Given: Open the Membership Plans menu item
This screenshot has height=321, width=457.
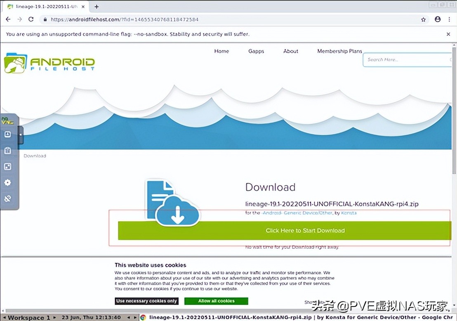Looking at the screenshot, I should pyautogui.click(x=339, y=51).
